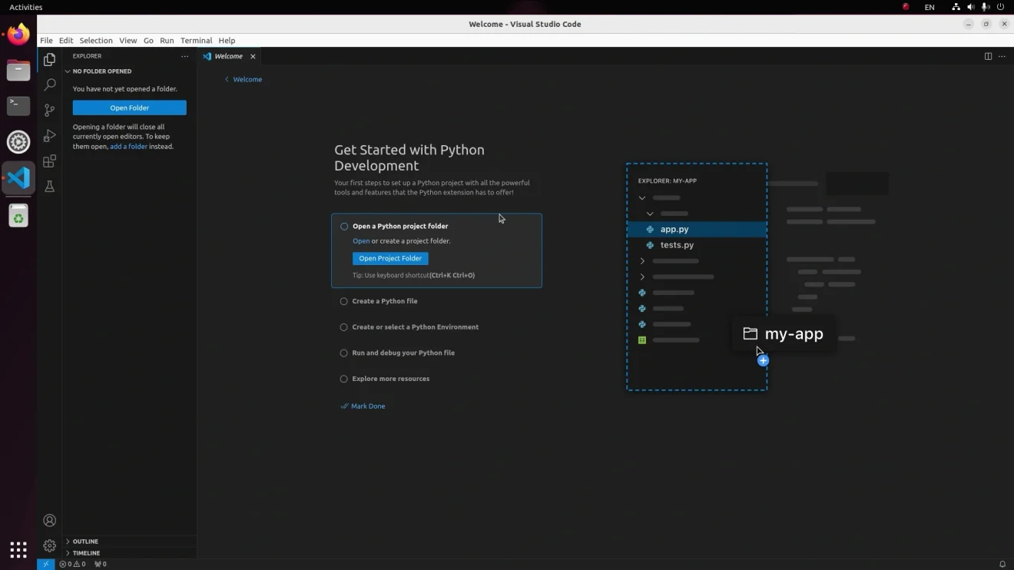The width and height of the screenshot is (1014, 570).
Task: Click the network status icon
Action: point(956,7)
